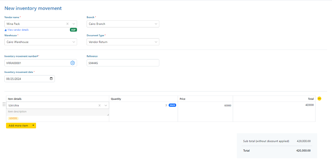Click the Price field showing 60000
This screenshot has height=159, width=332.
(x=205, y=106)
